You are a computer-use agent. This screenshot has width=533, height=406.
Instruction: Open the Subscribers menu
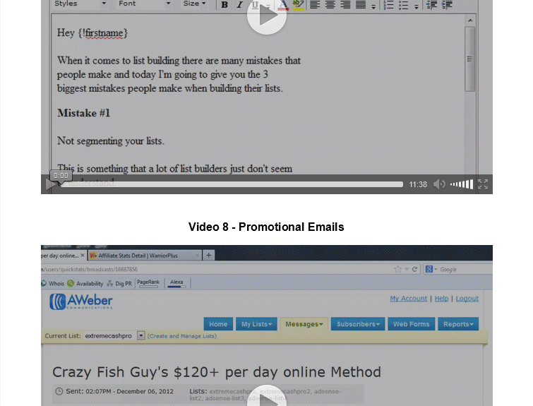(358, 324)
